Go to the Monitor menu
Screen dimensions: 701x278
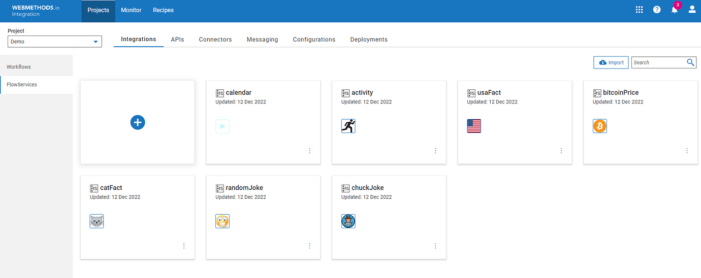tap(131, 10)
